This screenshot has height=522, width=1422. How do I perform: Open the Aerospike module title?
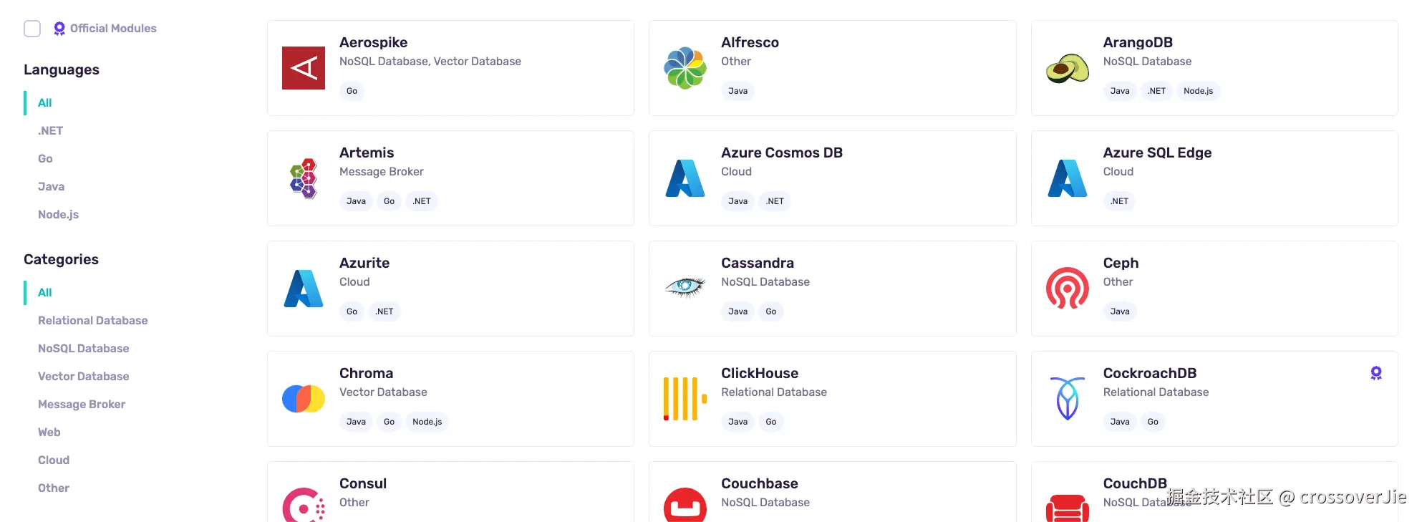click(373, 42)
